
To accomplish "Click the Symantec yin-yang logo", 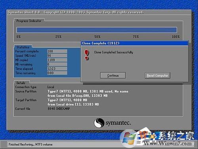I will coord(99,123).
